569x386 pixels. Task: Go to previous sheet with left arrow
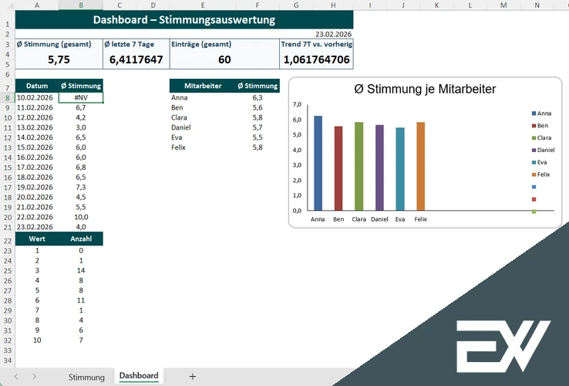[16, 377]
